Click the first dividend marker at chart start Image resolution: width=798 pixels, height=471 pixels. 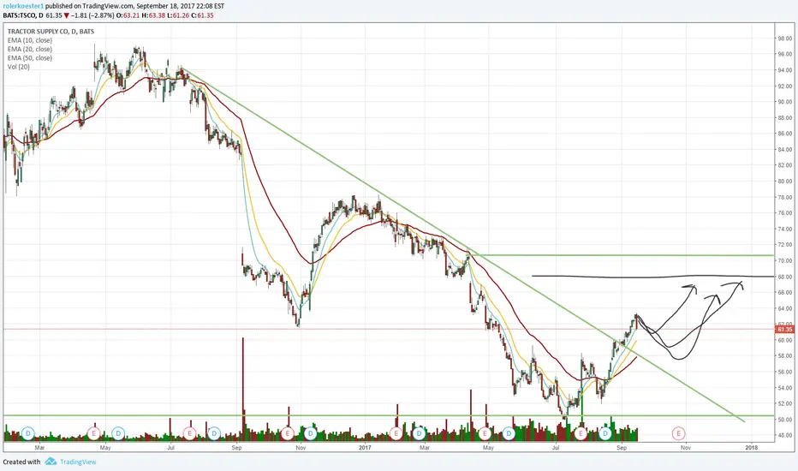(x=28, y=434)
